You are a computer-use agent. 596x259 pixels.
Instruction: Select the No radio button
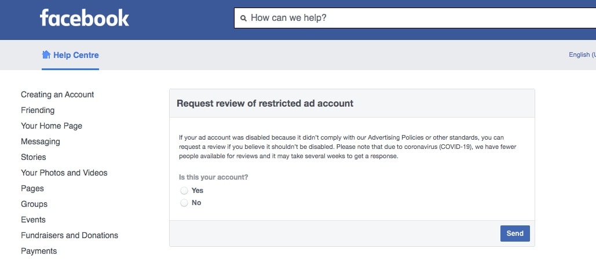coord(184,203)
